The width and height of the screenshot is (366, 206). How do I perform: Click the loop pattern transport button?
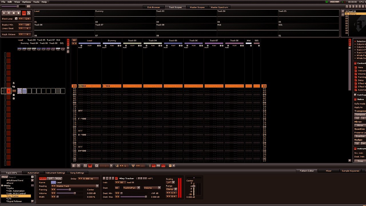point(9,13)
